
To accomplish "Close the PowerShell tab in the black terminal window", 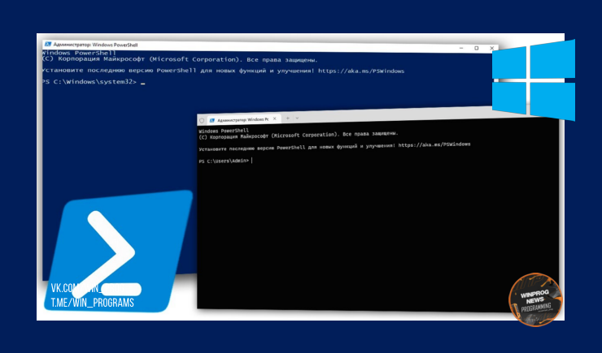I will pyautogui.click(x=274, y=118).
